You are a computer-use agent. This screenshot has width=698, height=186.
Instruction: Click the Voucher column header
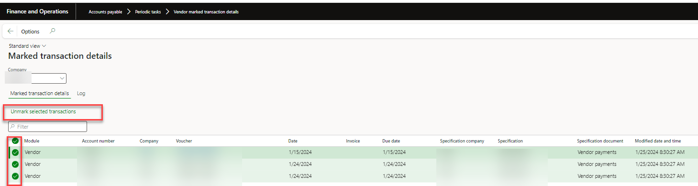pyautogui.click(x=184, y=141)
